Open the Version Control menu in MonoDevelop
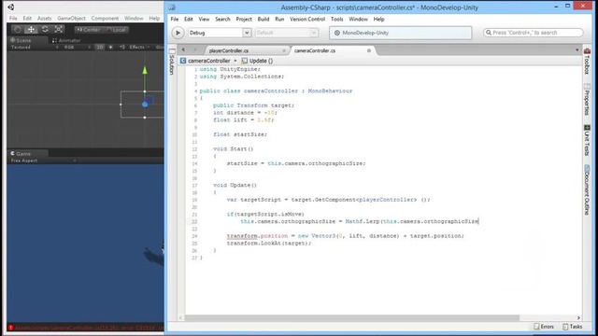 tap(307, 19)
